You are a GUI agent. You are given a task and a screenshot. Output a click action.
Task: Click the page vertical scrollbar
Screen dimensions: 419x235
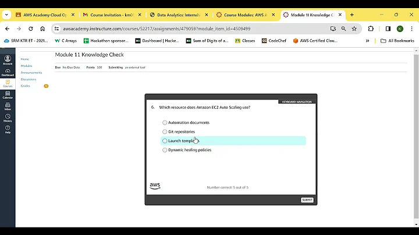pos(416,136)
